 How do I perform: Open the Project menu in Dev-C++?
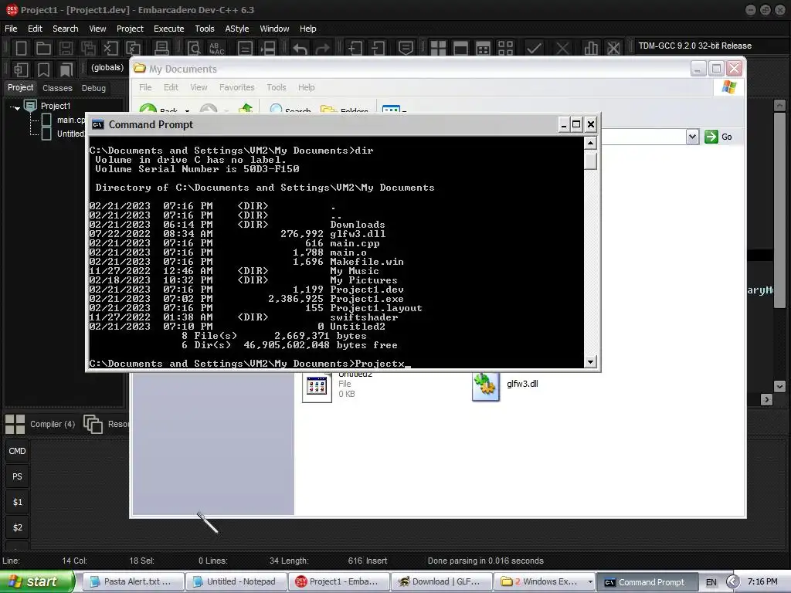(x=130, y=29)
